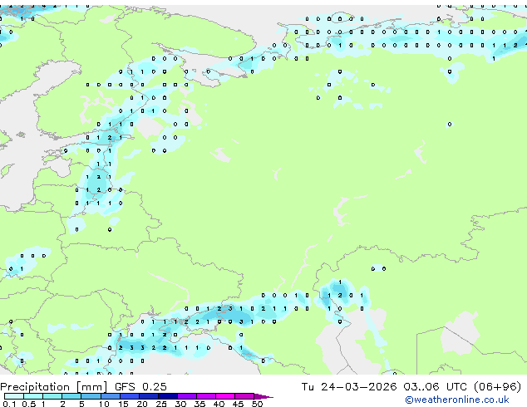Click the legend label "10"

pyautogui.click(x=104, y=404)
